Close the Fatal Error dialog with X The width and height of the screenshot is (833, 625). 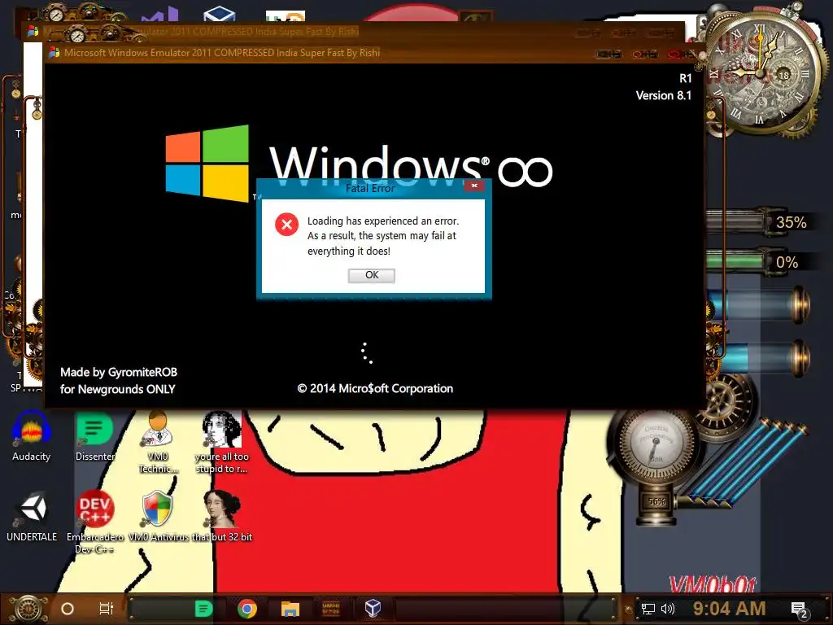tap(474, 186)
